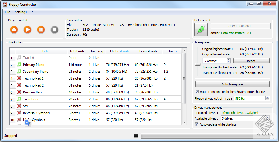The image size is (279, 142).
Task: Click the -2 octave spin box field
Action: (x=215, y=61)
